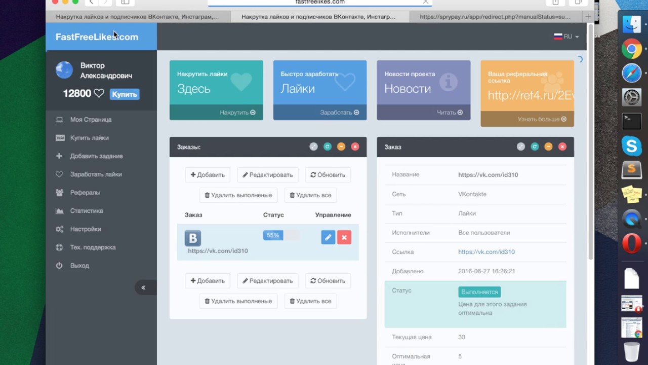Open a new tab with the plus button

[588, 17]
